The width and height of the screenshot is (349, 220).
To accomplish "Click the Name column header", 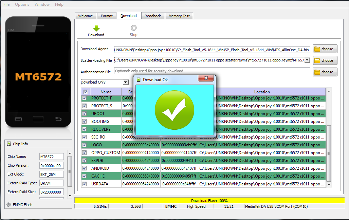I will pos(106,92).
